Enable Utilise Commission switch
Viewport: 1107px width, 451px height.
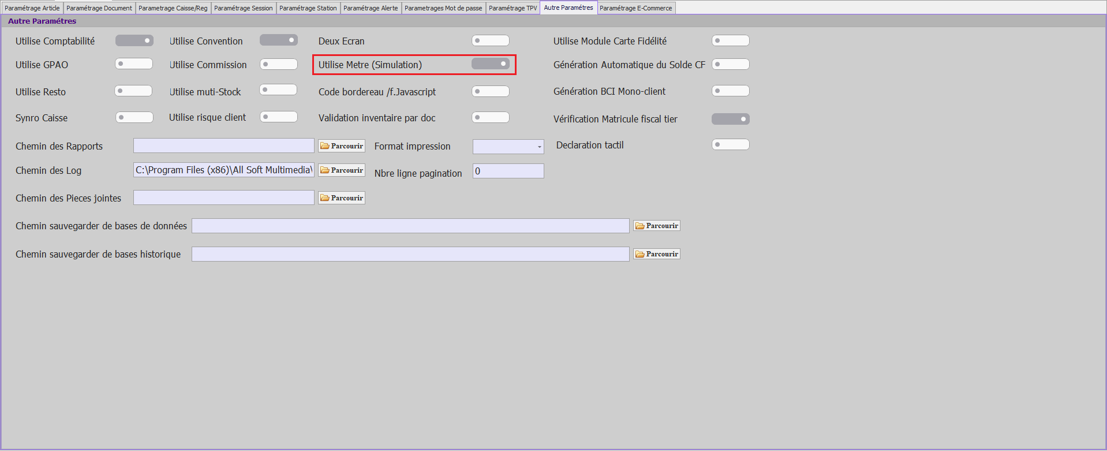tap(279, 64)
